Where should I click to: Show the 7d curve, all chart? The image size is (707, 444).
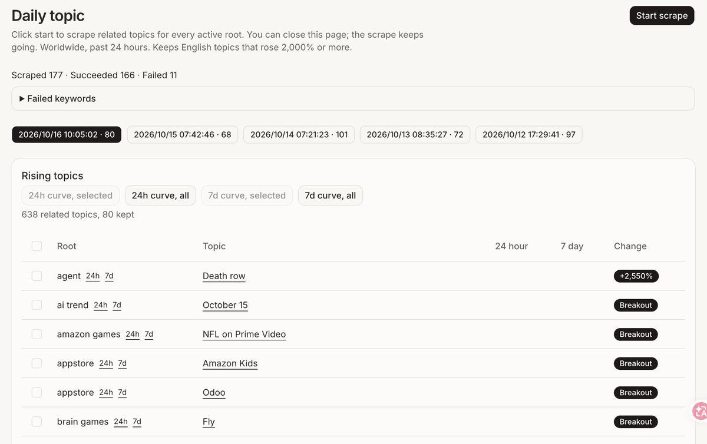(x=331, y=196)
